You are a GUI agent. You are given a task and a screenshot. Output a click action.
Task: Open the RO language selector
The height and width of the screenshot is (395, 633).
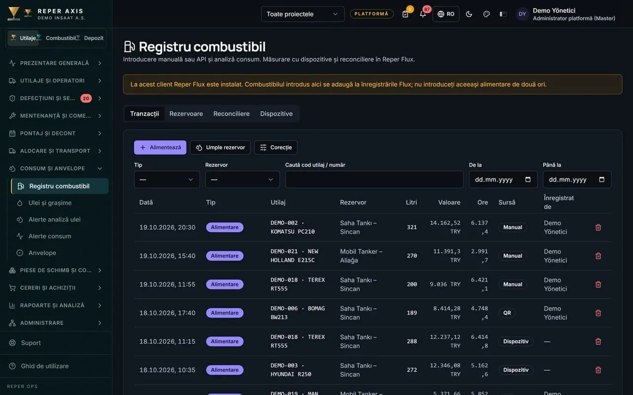pos(446,14)
